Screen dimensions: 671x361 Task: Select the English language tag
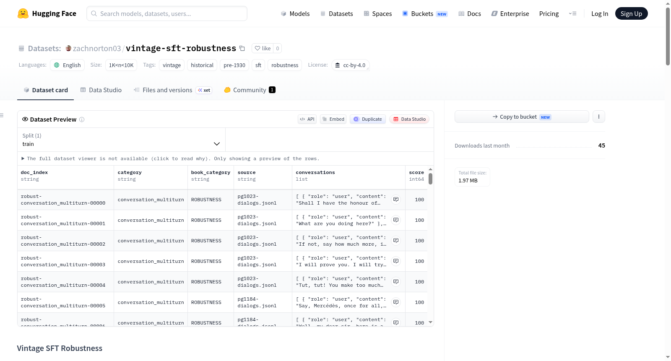click(x=68, y=65)
